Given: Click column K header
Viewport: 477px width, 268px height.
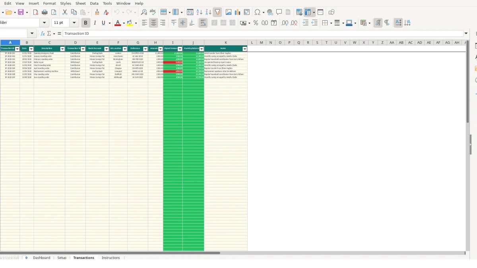Looking at the screenshot, I should tap(226, 42).
